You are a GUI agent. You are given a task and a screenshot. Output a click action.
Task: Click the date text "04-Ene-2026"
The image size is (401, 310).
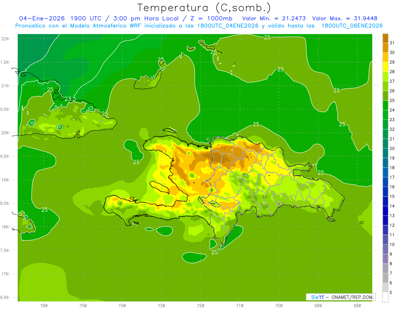[x=42, y=18]
